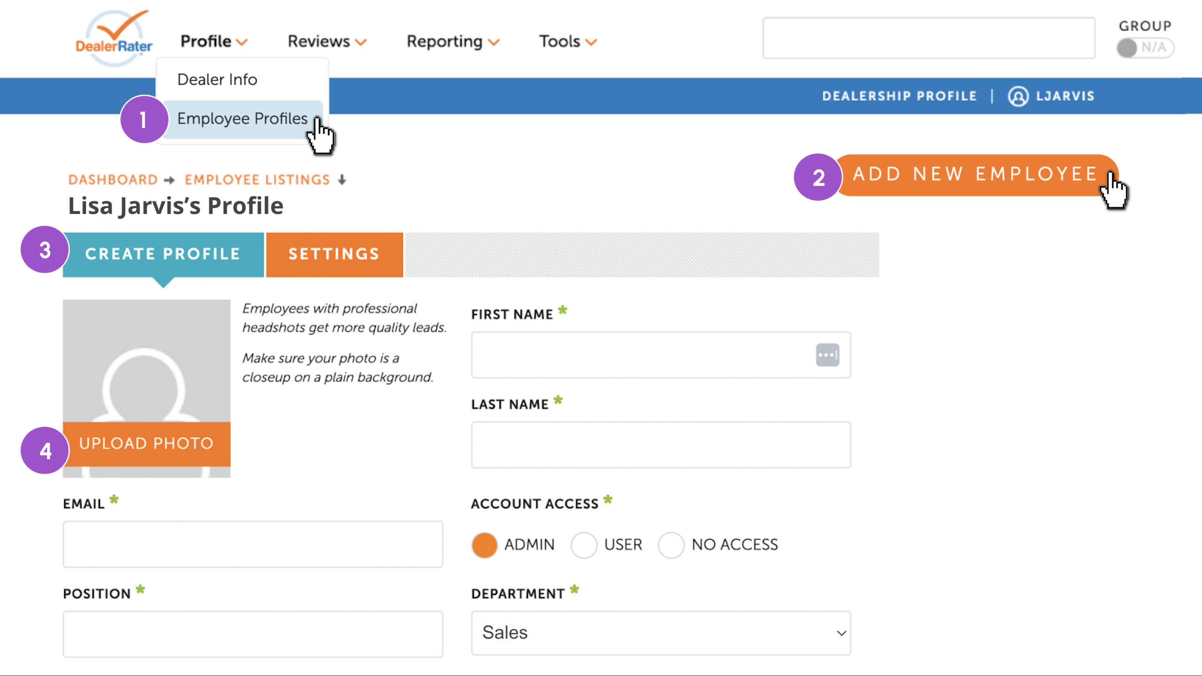The width and height of the screenshot is (1202, 676).
Task: Choose Employee Profiles from Profile menu
Action: 242,119
